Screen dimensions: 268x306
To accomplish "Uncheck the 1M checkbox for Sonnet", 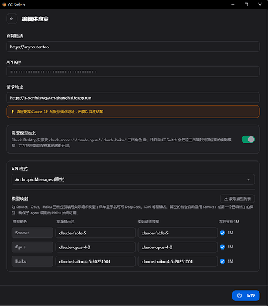I will [x=223, y=233].
